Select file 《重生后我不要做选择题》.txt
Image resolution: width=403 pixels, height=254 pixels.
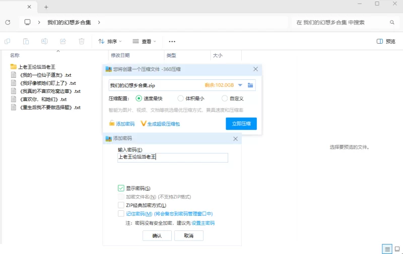(x=50, y=107)
